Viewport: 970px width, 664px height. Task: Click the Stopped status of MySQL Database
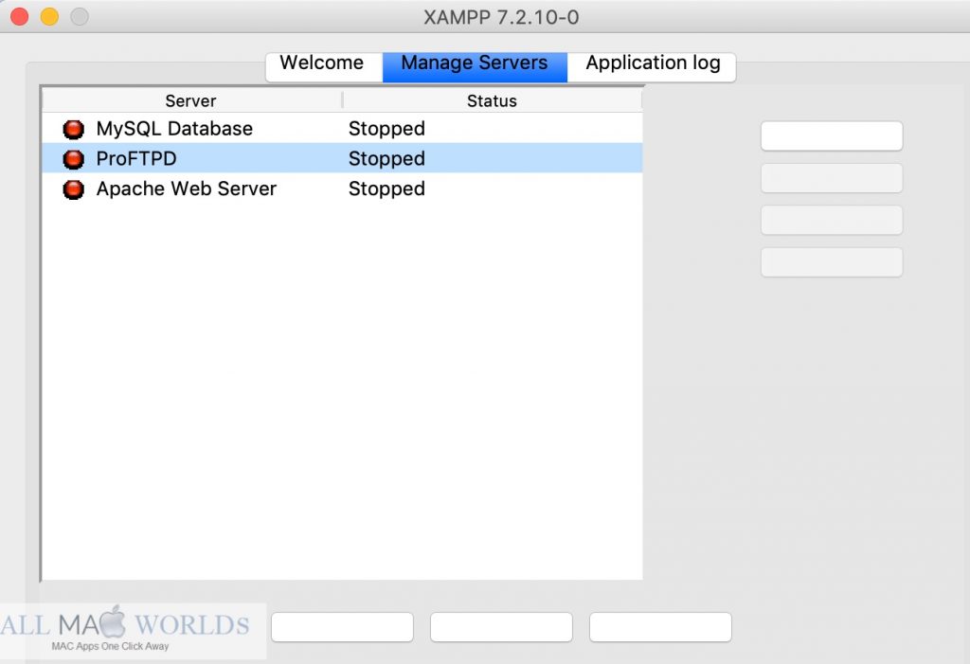386,129
